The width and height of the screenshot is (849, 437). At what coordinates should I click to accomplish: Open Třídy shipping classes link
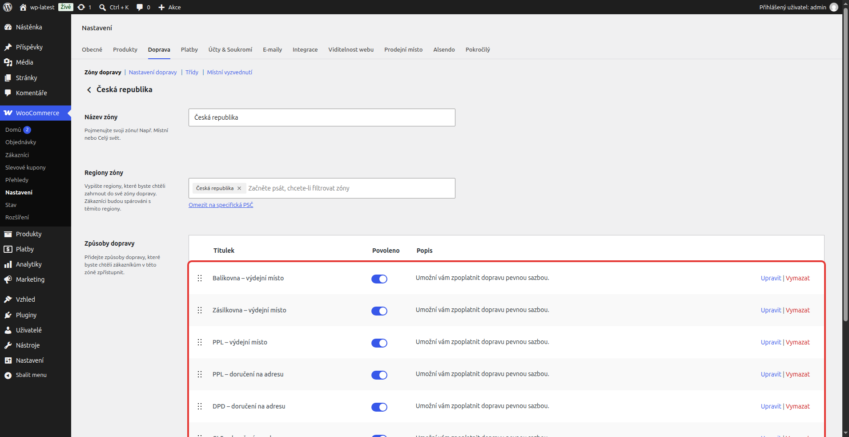point(192,72)
